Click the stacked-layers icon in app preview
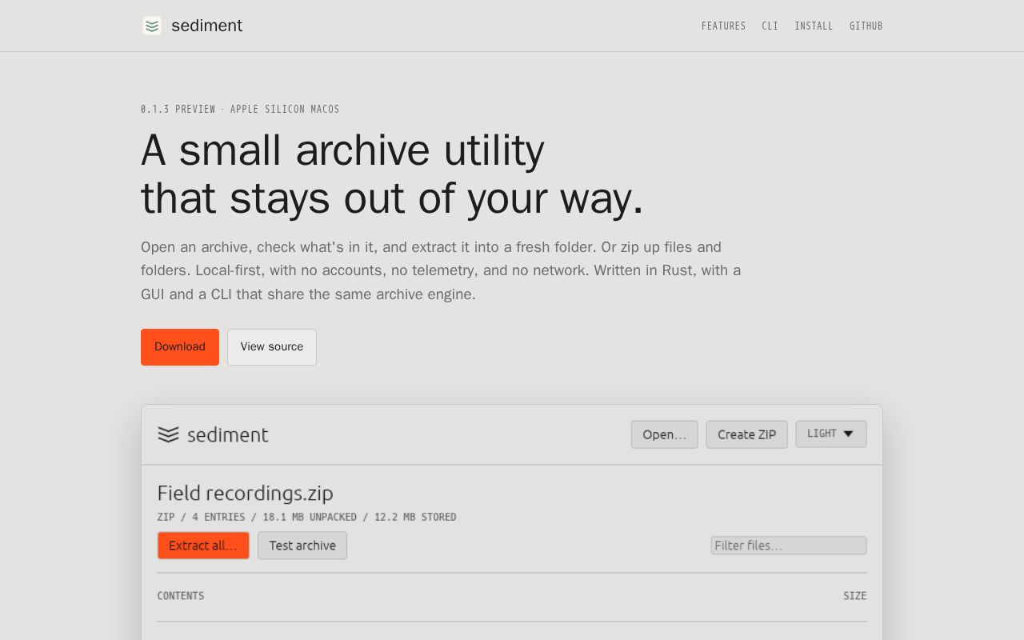 (x=168, y=434)
